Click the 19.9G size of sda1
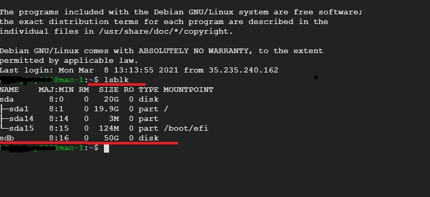The height and width of the screenshot is (197, 430). [x=106, y=109]
